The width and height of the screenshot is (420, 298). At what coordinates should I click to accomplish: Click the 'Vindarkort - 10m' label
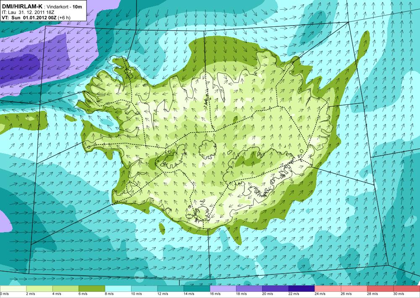point(64,7)
